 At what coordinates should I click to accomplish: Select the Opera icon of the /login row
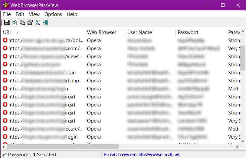pos(5,137)
